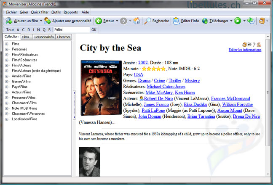Viewport: 273px width, 185px height.
Task: Click the green arrows disc update icon
Action: point(251,21)
